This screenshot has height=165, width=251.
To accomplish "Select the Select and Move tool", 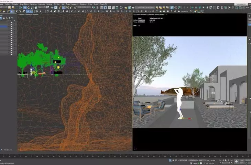I will (x=25, y=8).
